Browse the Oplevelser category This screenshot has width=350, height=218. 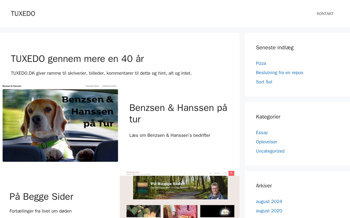(266, 142)
